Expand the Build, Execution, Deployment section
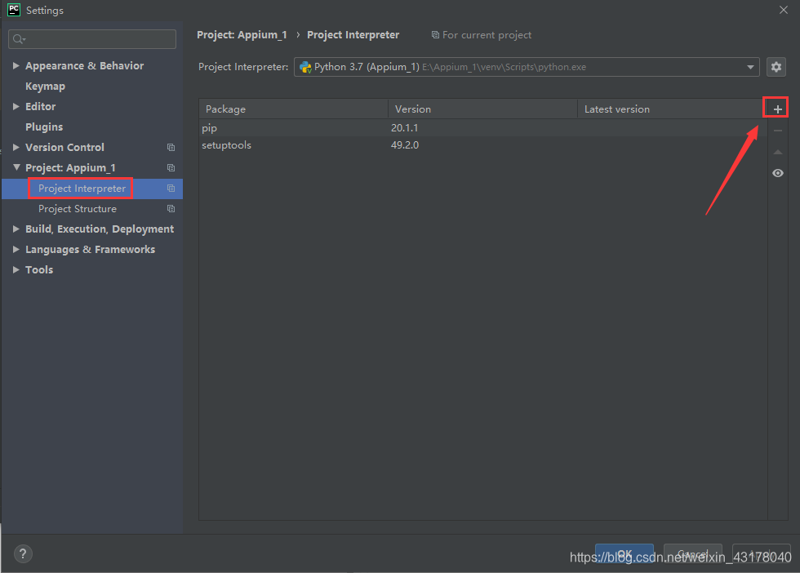Viewport: 800px width, 573px height. tap(15, 229)
